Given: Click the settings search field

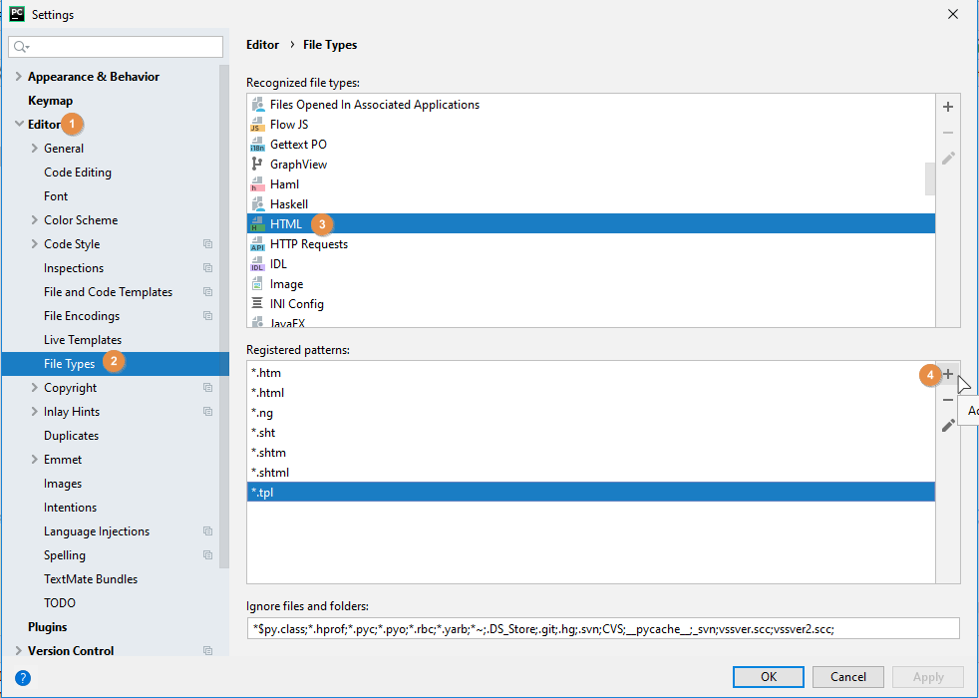Looking at the screenshot, I should [116, 47].
